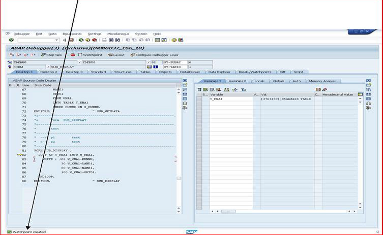Switch to the DetailDisplay tab
Viewport: 383px width, 235px height.
190,72
